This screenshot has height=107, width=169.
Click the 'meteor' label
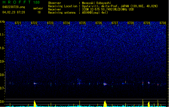(x=38, y=8)
